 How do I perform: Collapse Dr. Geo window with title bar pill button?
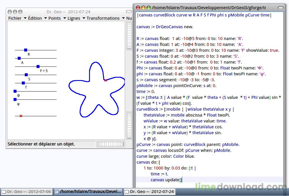tap(129, 11)
